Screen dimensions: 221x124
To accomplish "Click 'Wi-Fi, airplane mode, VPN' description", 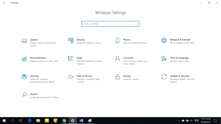I will coord(182,43).
